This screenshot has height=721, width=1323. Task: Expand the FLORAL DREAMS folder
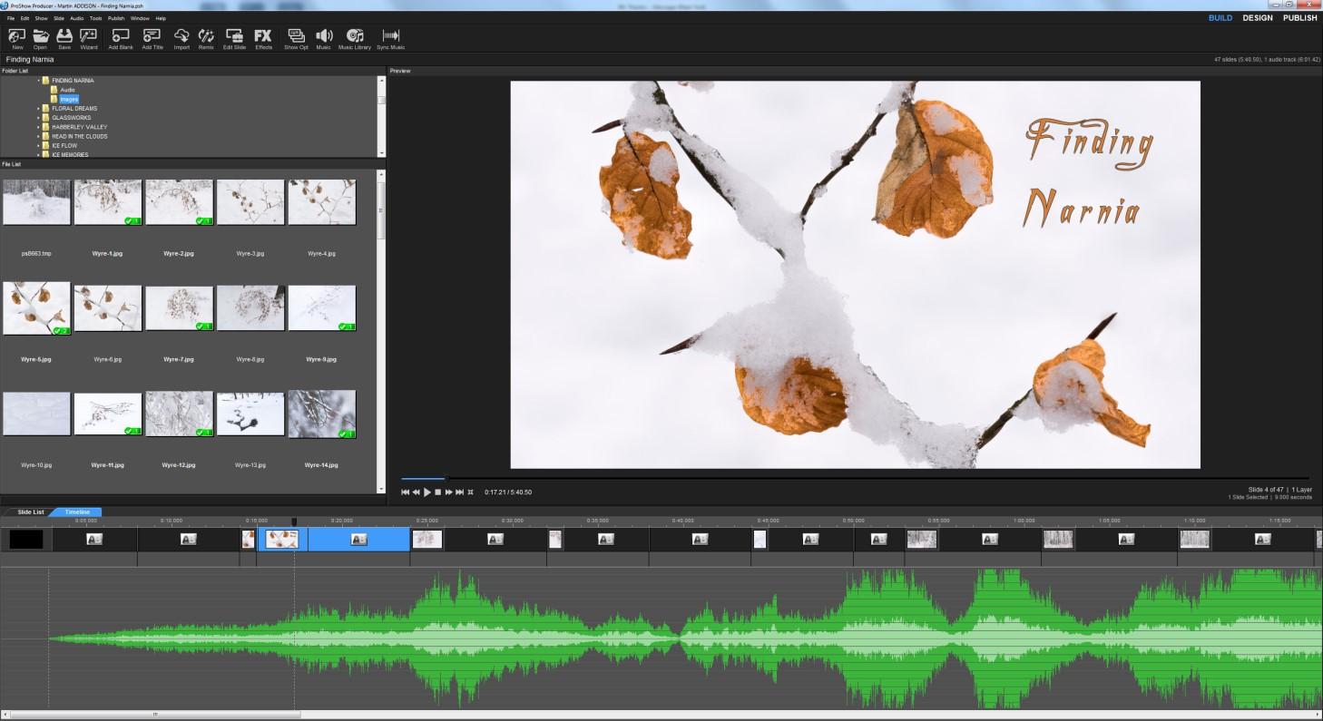[x=39, y=109]
